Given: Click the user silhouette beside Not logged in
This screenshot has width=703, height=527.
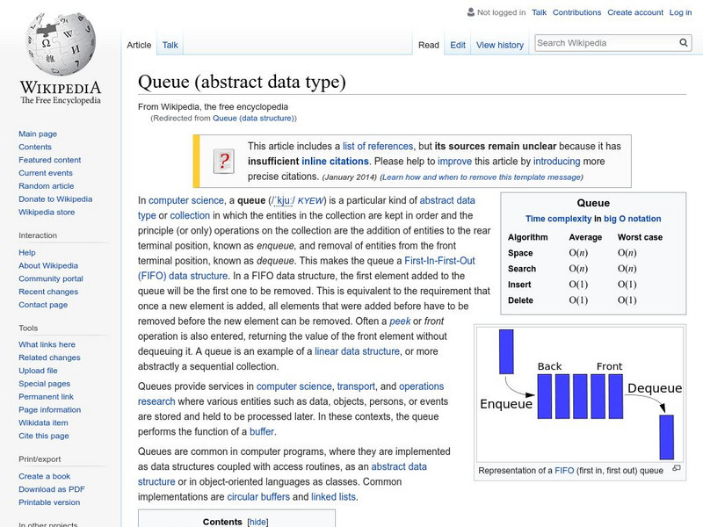Looking at the screenshot, I should tap(469, 12).
